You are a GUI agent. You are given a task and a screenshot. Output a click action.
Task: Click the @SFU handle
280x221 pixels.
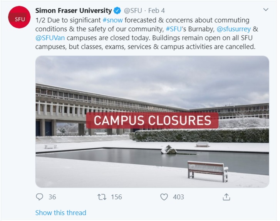[x=133, y=11]
